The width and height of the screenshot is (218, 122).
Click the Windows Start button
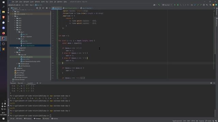pos(3,2)
